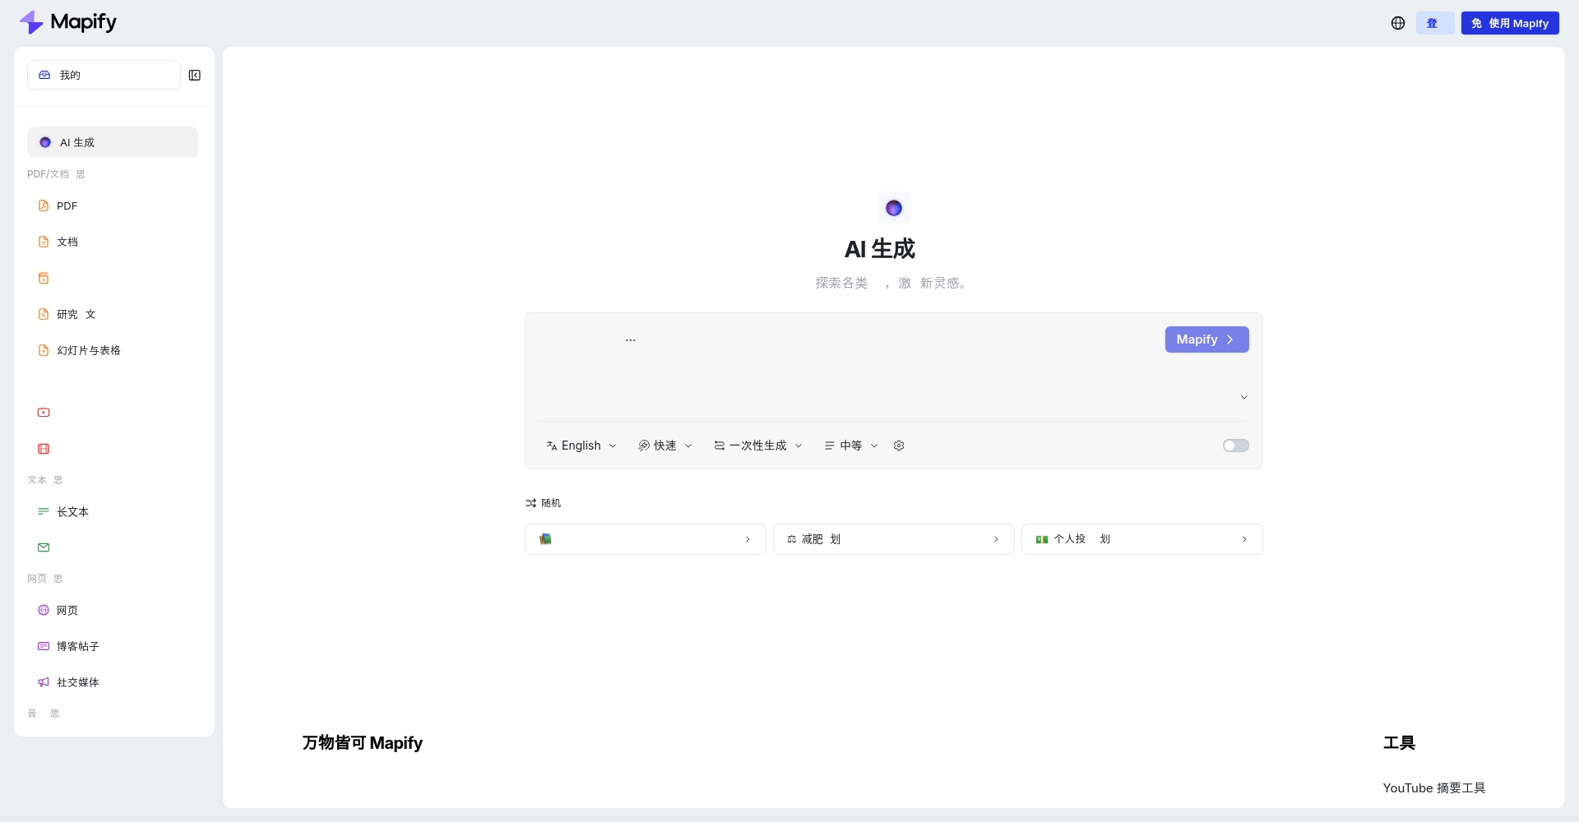Open generation settings gear icon
Screen dimensions: 1579x822
[899, 446]
